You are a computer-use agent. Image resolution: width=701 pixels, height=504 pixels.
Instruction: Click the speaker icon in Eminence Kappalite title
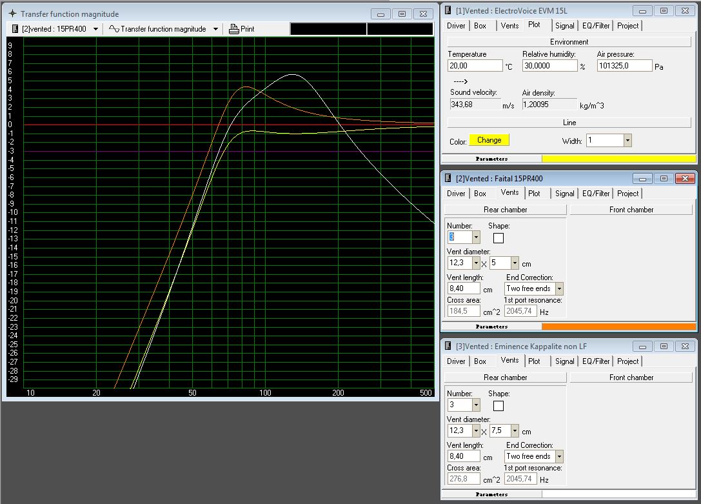pos(448,346)
